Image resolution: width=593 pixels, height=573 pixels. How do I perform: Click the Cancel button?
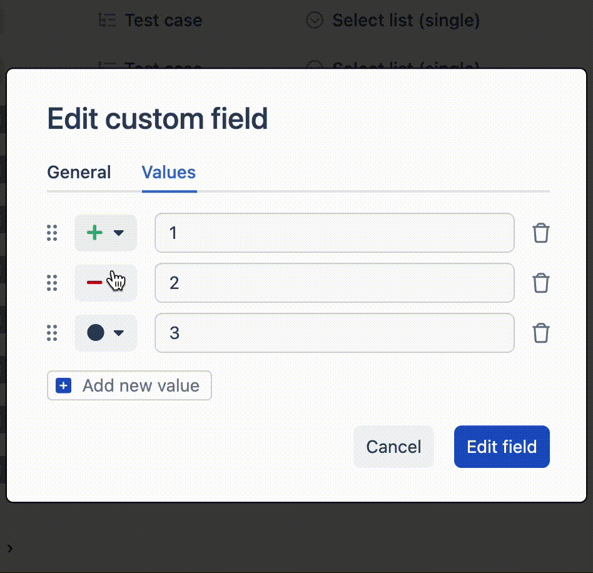tap(393, 447)
